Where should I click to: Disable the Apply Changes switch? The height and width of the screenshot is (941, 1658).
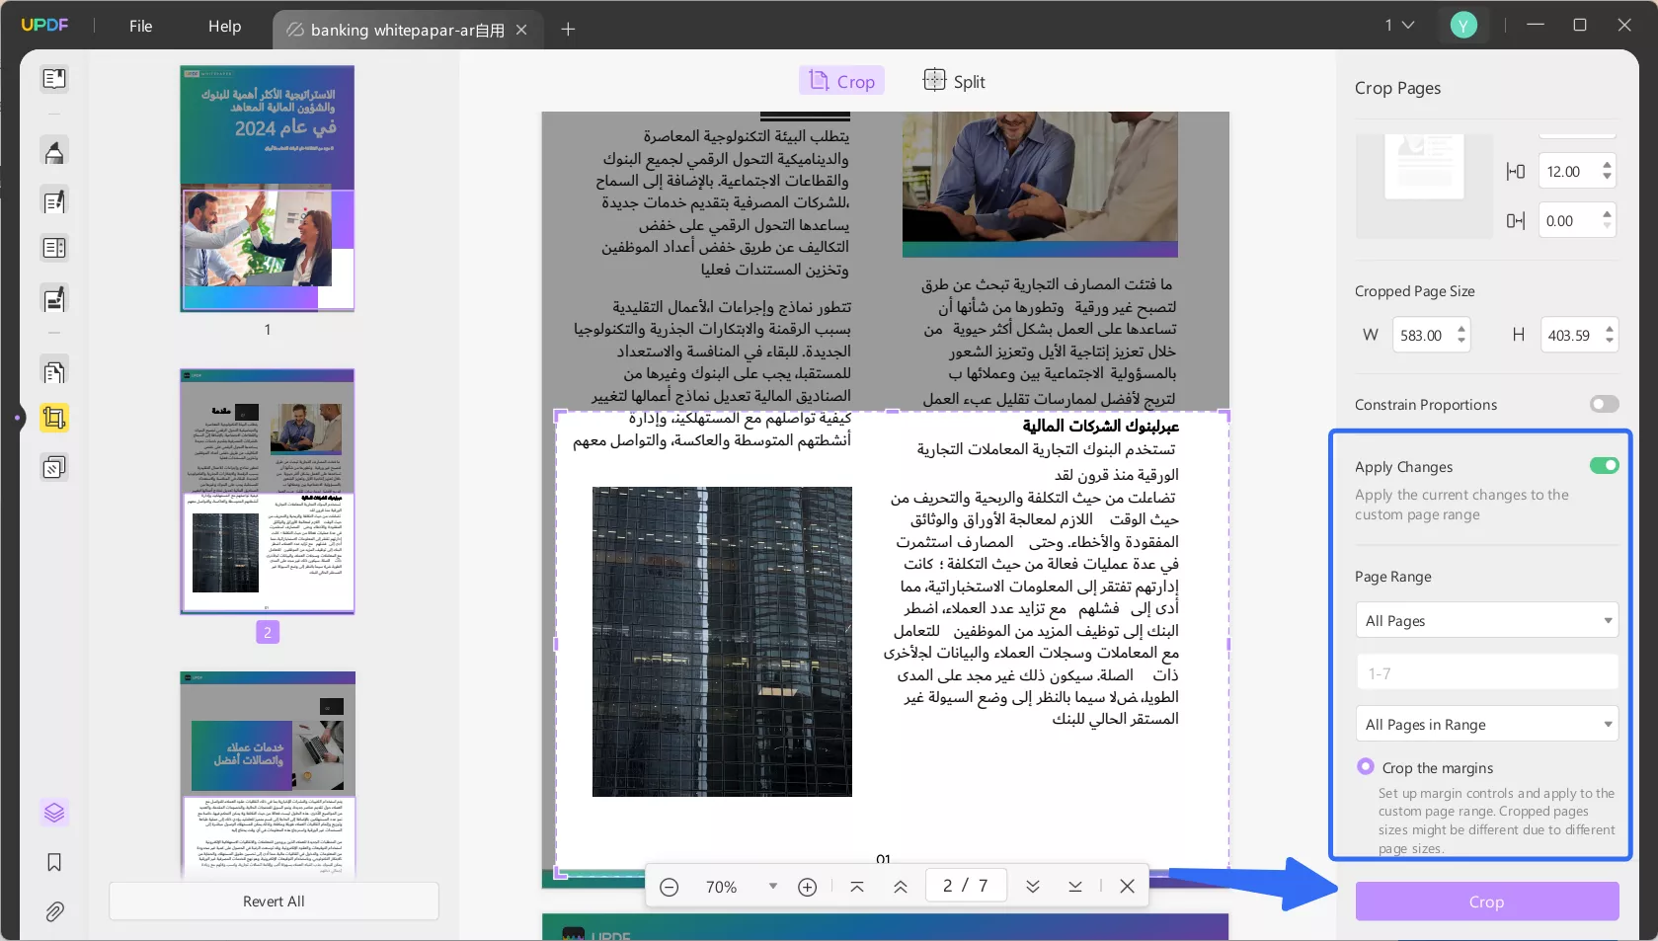[x=1602, y=466]
